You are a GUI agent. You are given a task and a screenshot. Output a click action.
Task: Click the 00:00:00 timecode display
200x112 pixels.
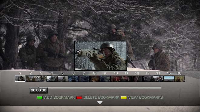(38, 90)
